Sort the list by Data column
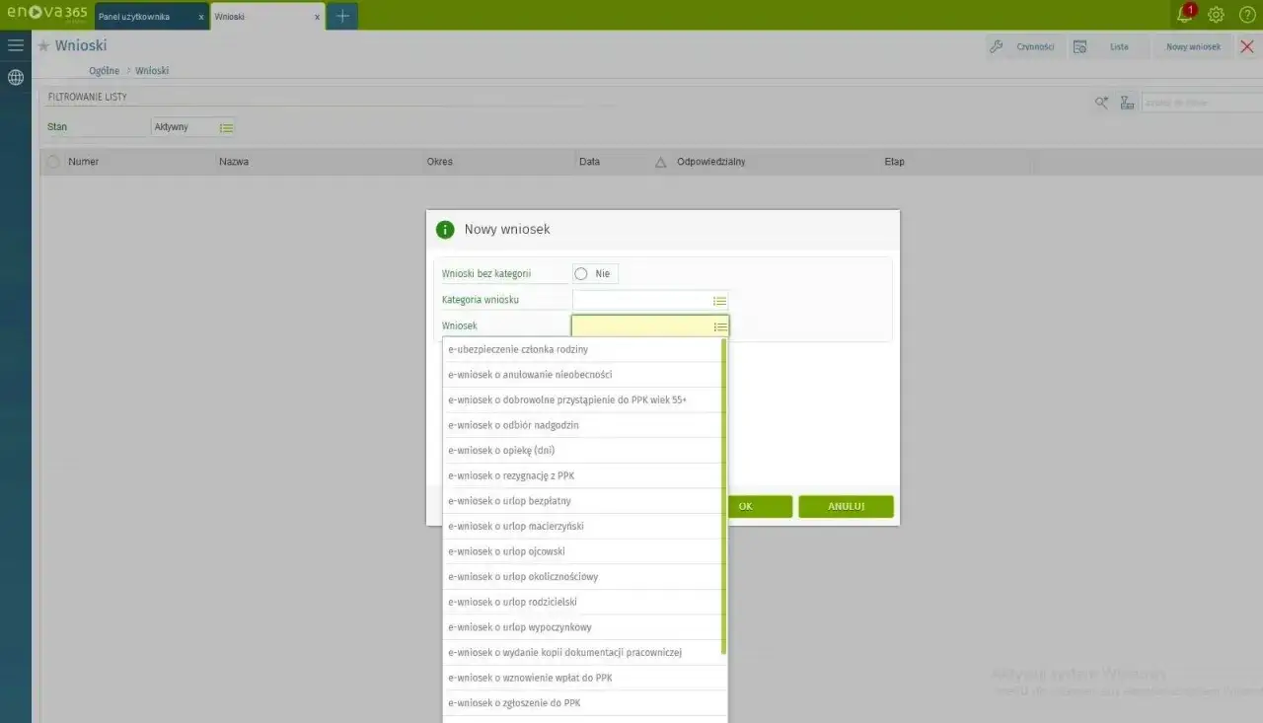This screenshot has width=1263, height=723. [x=589, y=162]
